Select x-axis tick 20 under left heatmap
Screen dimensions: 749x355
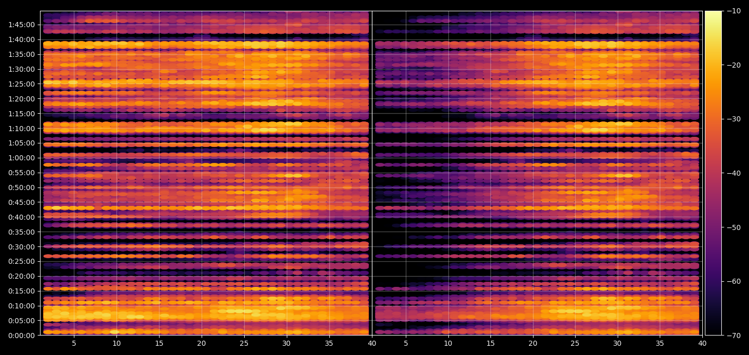click(202, 343)
